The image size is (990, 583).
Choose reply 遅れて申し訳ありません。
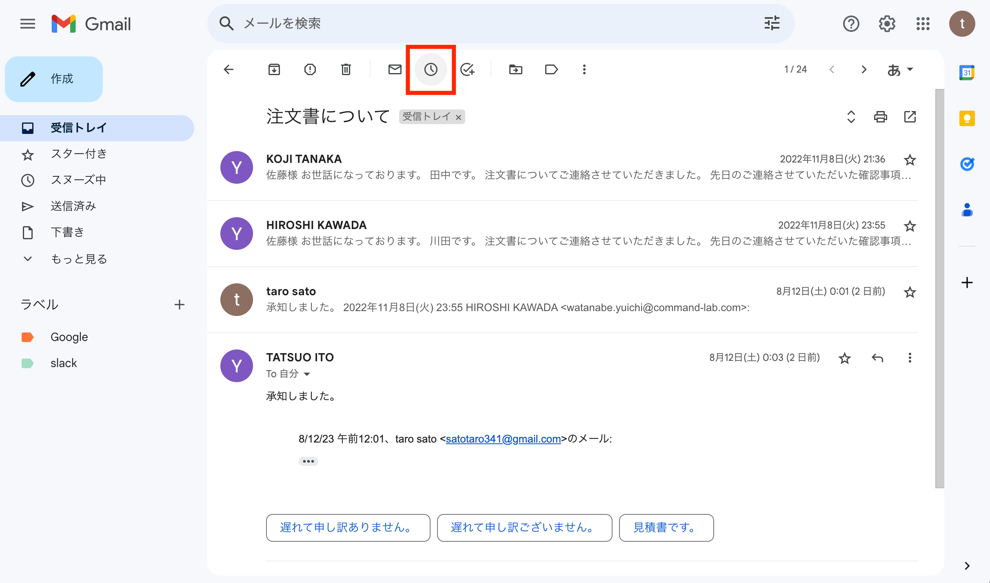point(348,528)
